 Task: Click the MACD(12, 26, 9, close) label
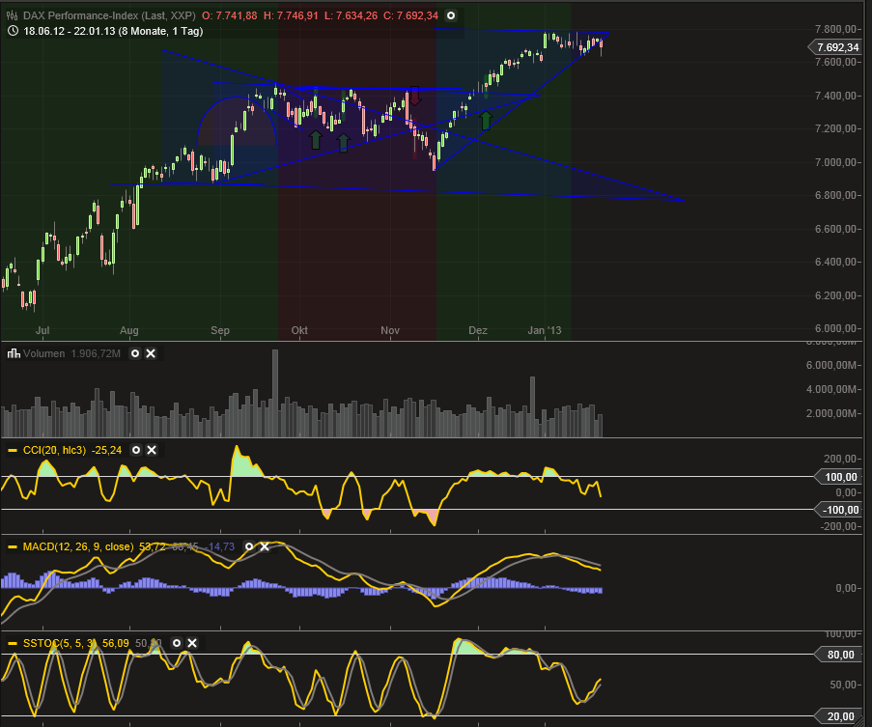(x=78, y=546)
